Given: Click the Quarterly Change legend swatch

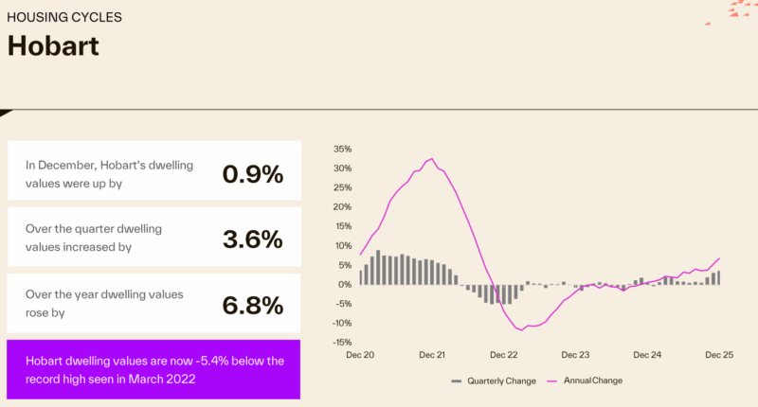Looking at the screenshot, I should coord(456,380).
